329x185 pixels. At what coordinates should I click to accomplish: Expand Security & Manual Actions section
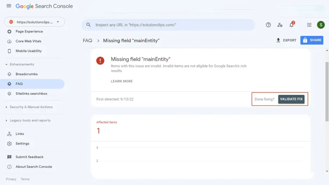coord(7,107)
